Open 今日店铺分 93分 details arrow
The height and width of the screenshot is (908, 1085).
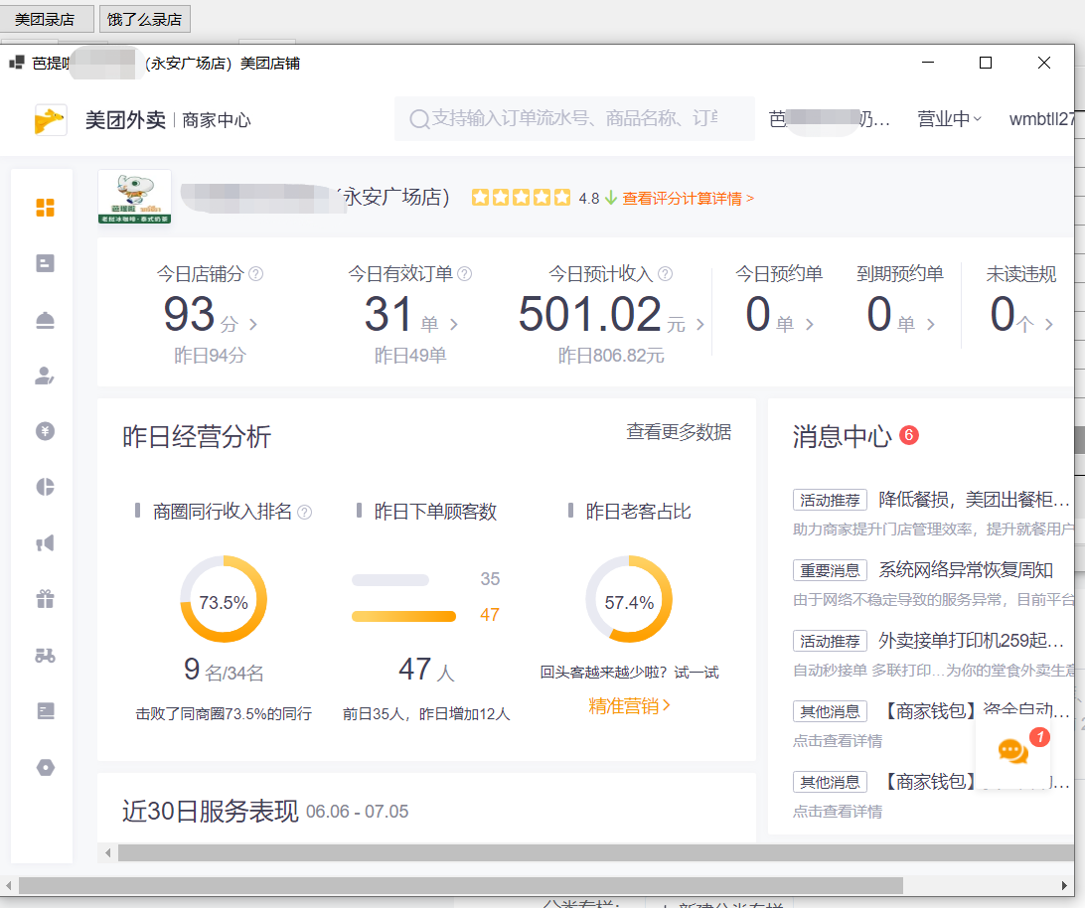tap(253, 324)
